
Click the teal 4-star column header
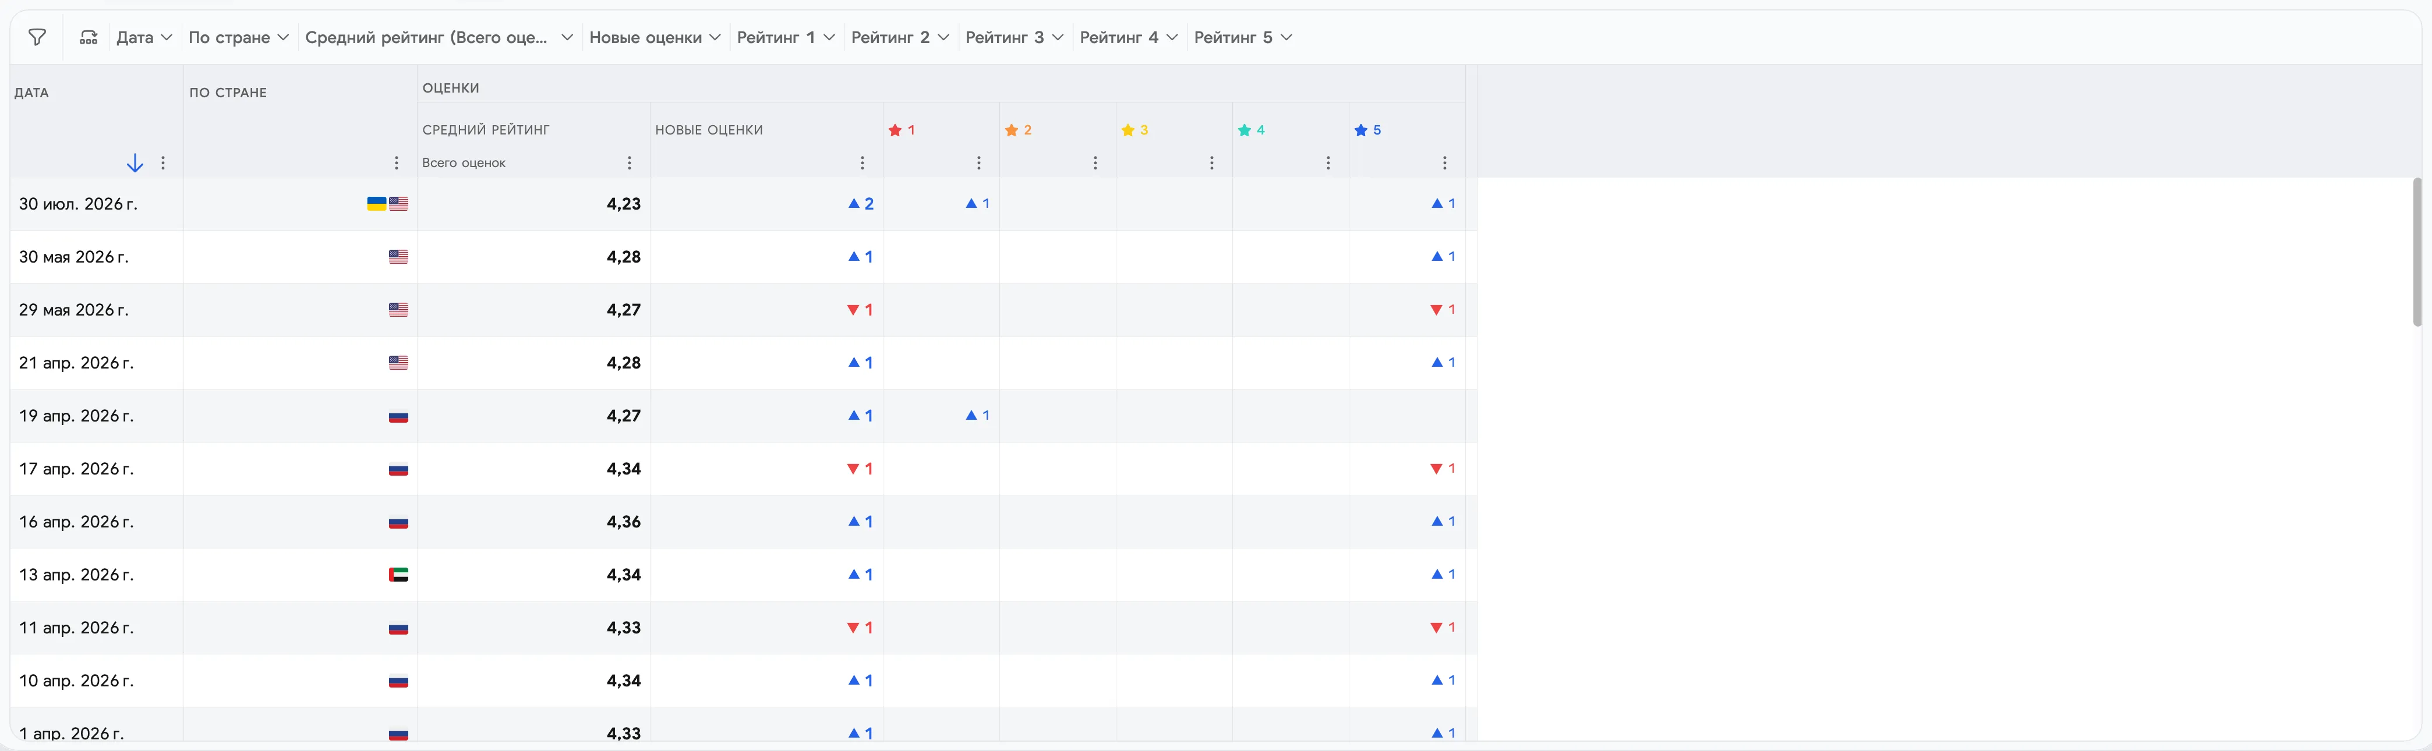tap(1251, 130)
